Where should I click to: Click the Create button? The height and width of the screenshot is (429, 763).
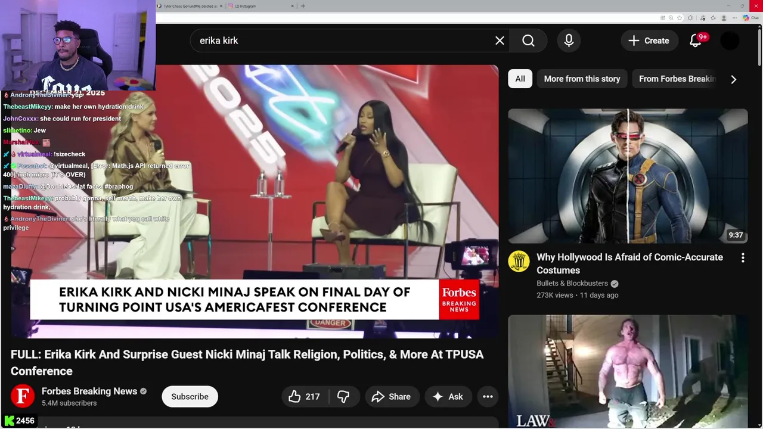649,41
